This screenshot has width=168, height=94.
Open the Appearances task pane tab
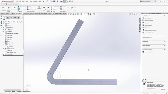pos(140,27)
